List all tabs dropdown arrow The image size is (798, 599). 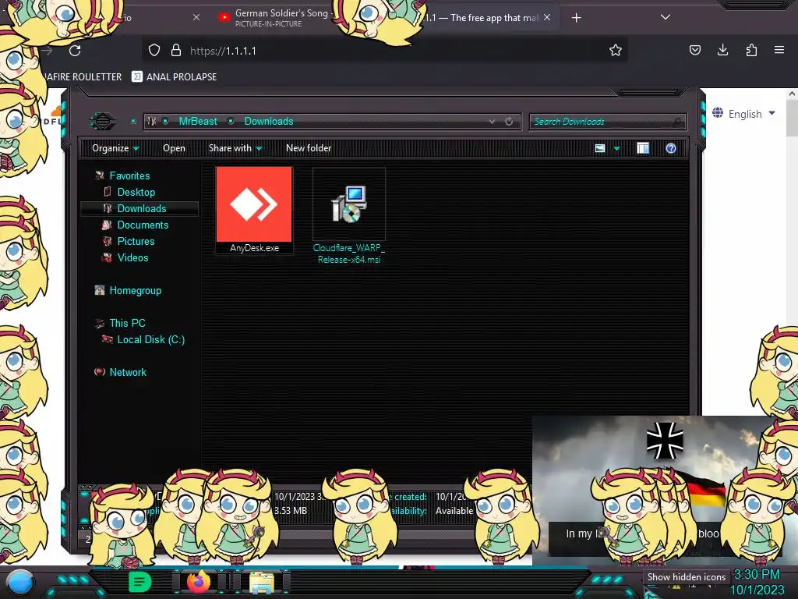pyautogui.click(x=666, y=17)
